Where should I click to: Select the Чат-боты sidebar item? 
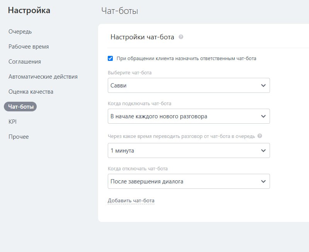tap(20, 107)
